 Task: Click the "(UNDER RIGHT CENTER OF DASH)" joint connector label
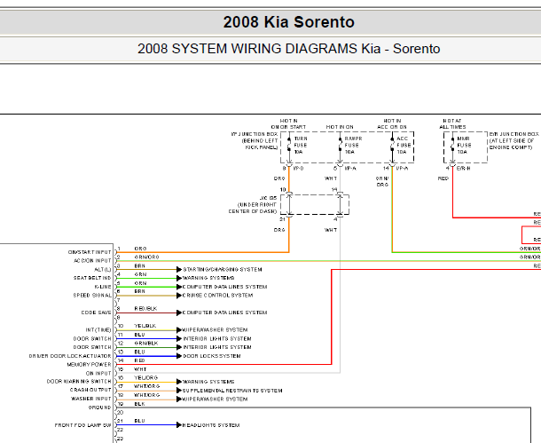[x=253, y=208]
